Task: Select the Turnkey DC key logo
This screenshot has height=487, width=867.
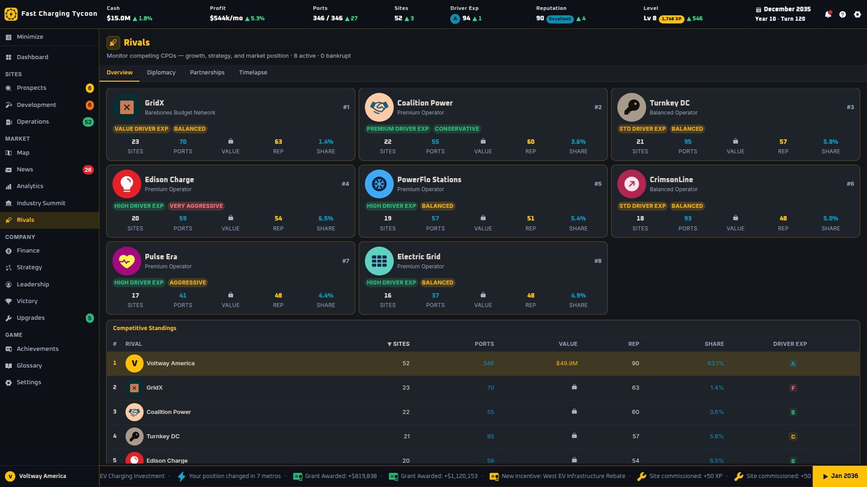Action: tap(632, 107)
